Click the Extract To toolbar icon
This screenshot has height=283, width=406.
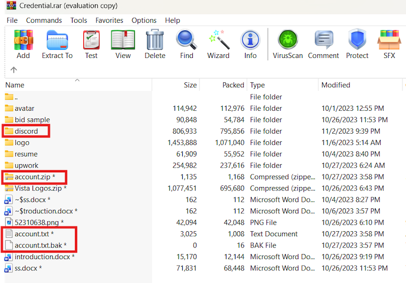pyautogui.click(x=57, y=40)
